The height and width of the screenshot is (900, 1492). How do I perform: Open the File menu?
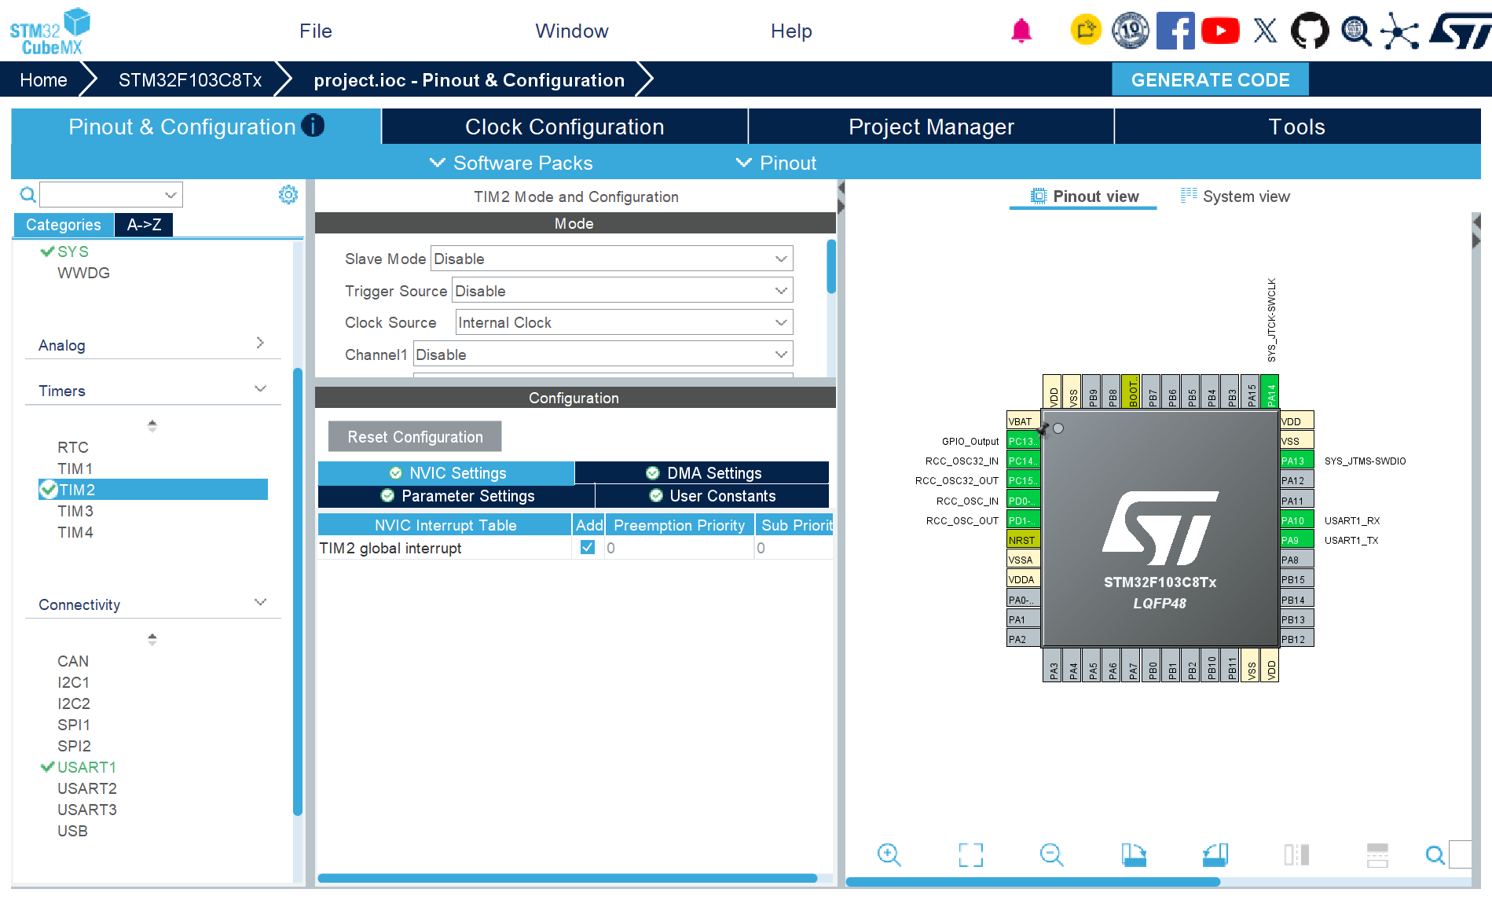[x=316, y=31]
